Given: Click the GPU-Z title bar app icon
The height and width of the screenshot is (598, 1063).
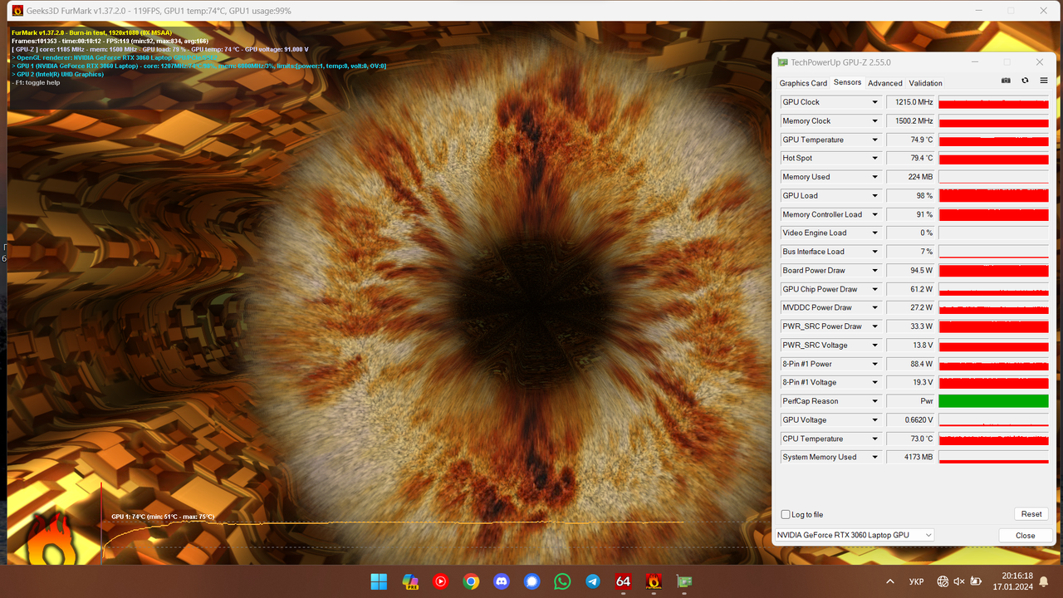Looking at the screenshot, I should [x=782, y=62].
